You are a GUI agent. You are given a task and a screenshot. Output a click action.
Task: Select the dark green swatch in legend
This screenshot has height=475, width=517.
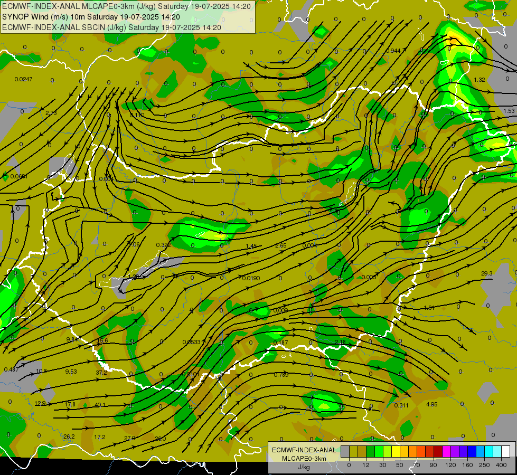click(371, 452)
